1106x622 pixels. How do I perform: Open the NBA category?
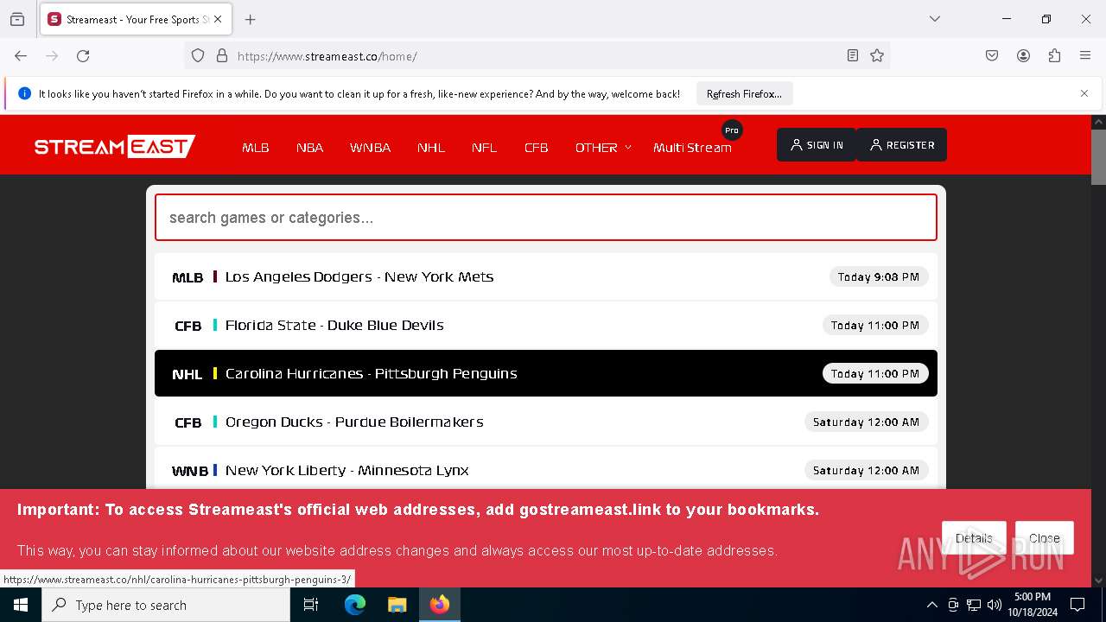pos(310,148)
